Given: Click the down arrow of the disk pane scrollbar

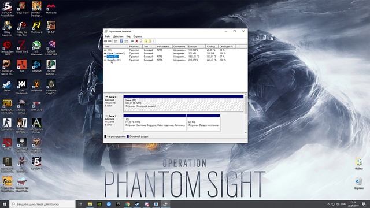Looking at the screenshot, I should click(246, 133).
